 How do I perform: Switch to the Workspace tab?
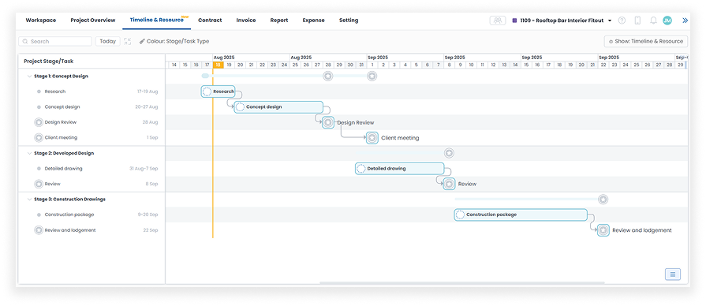point(40,21)
